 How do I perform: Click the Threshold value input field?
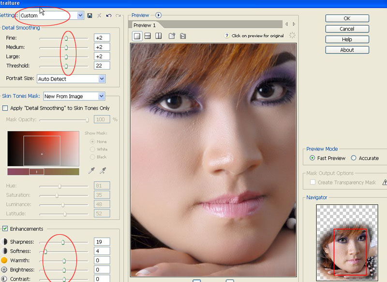102,66
